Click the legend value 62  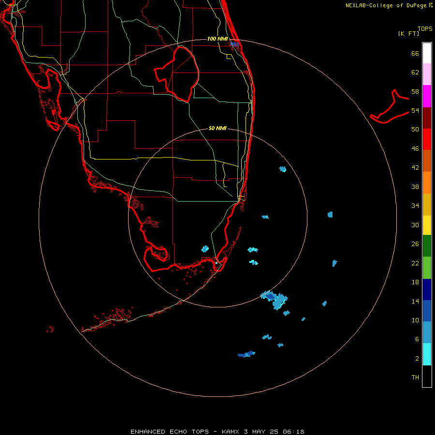415,72
